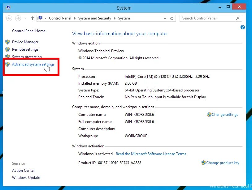This screenshot has width=252, height=190.
Task: Select the Windows Technical Preview text
Action: click(x=101, y=51)
